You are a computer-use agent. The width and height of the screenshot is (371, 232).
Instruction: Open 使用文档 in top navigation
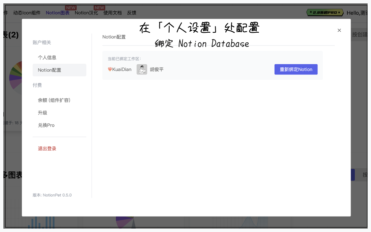112,13
